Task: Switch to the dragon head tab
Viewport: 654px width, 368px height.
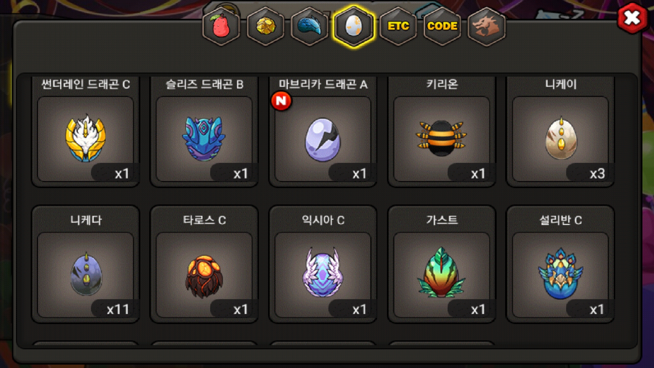Action: [486, 26]
